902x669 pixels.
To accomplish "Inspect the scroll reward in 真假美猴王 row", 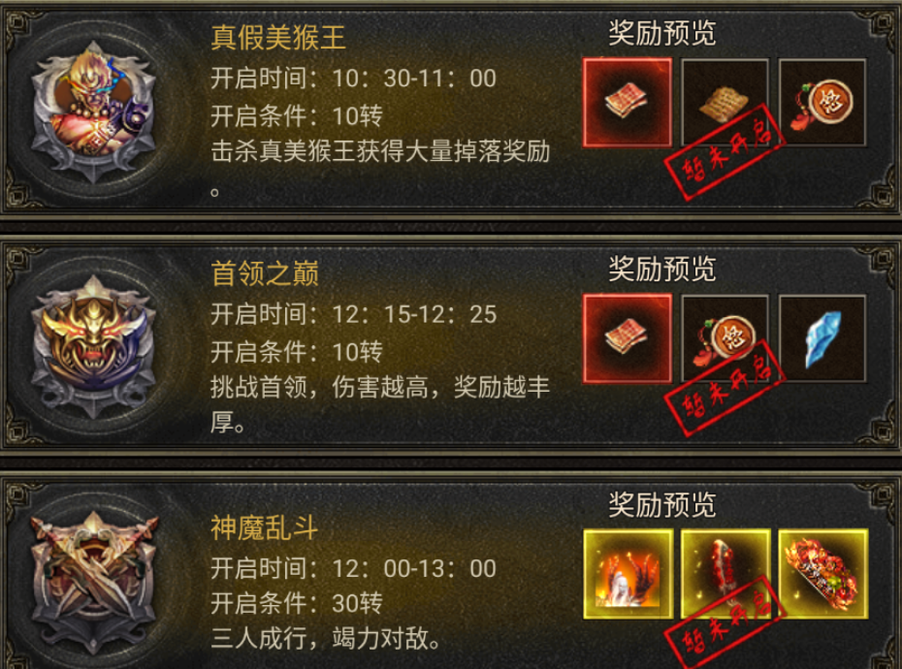I will (725, 103).
